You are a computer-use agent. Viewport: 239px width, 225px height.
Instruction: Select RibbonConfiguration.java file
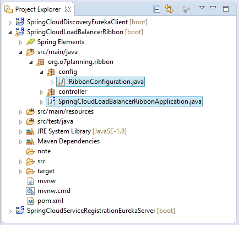[106, 82]
